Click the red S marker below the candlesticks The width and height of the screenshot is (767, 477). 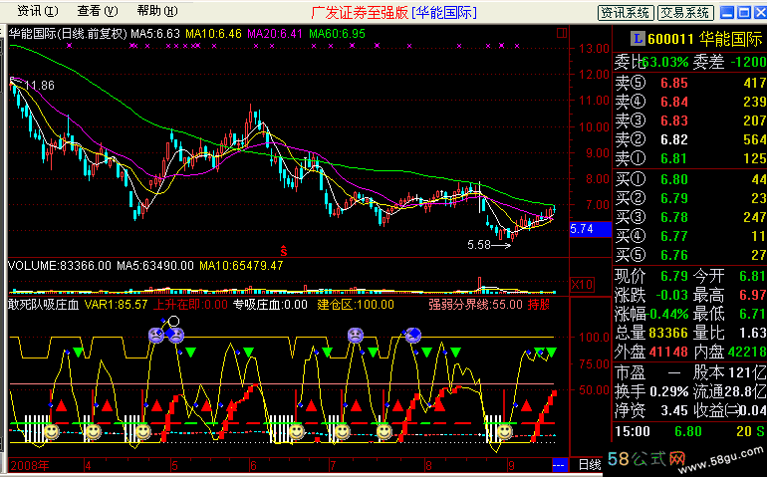coord(283,251)
